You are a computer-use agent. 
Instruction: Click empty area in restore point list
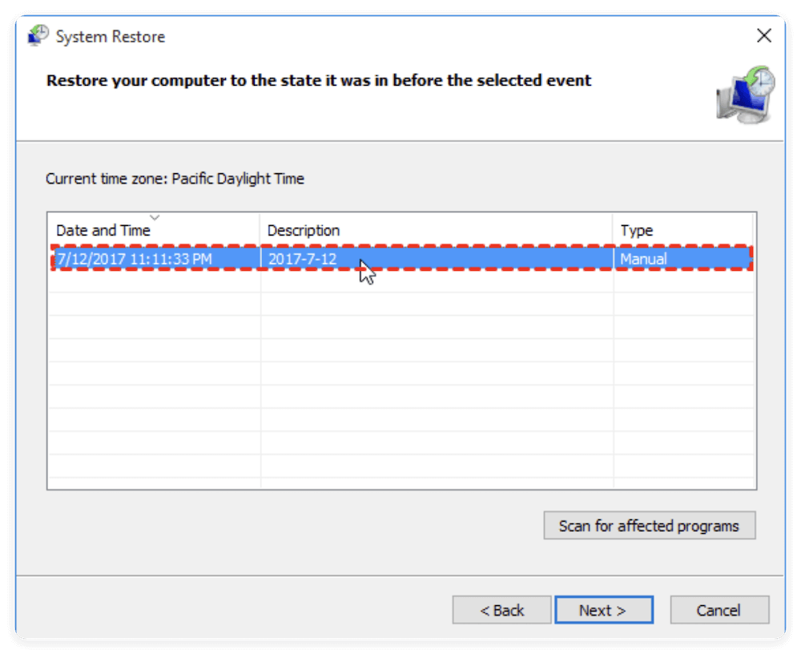point(400,385)
